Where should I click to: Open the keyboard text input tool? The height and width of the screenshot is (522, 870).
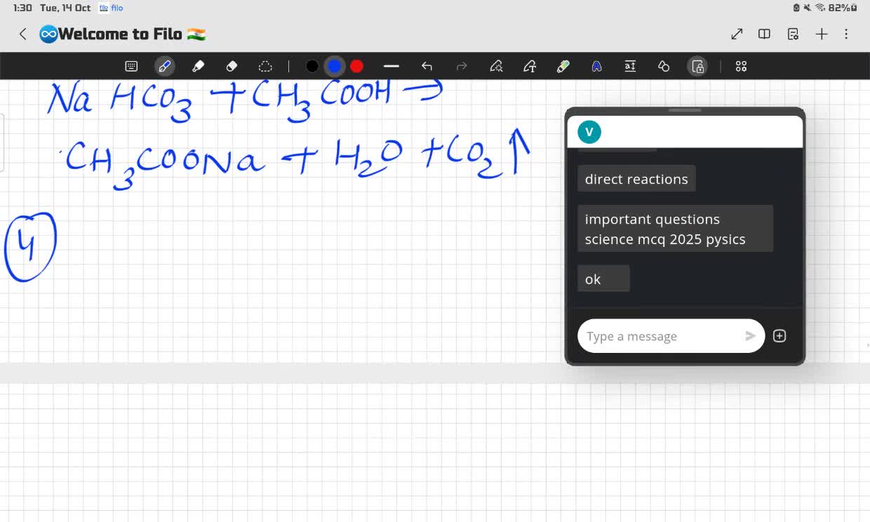pos(131,66)
